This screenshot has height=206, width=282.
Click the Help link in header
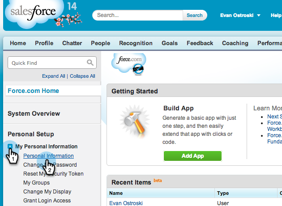pos(276,15)
